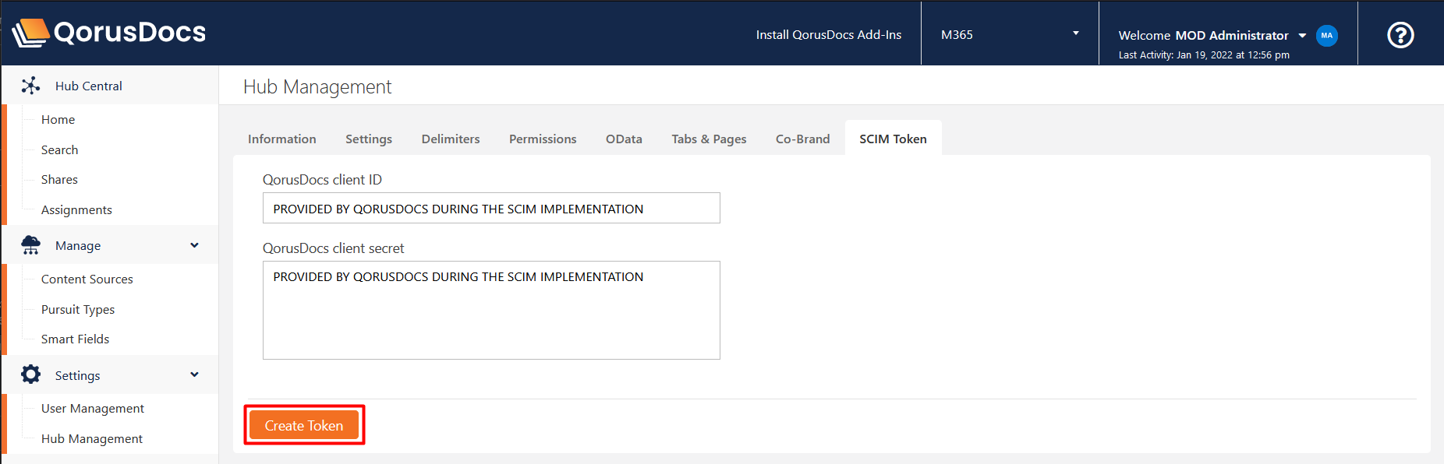Open Assignments in the sidebar

pos(76,209)
